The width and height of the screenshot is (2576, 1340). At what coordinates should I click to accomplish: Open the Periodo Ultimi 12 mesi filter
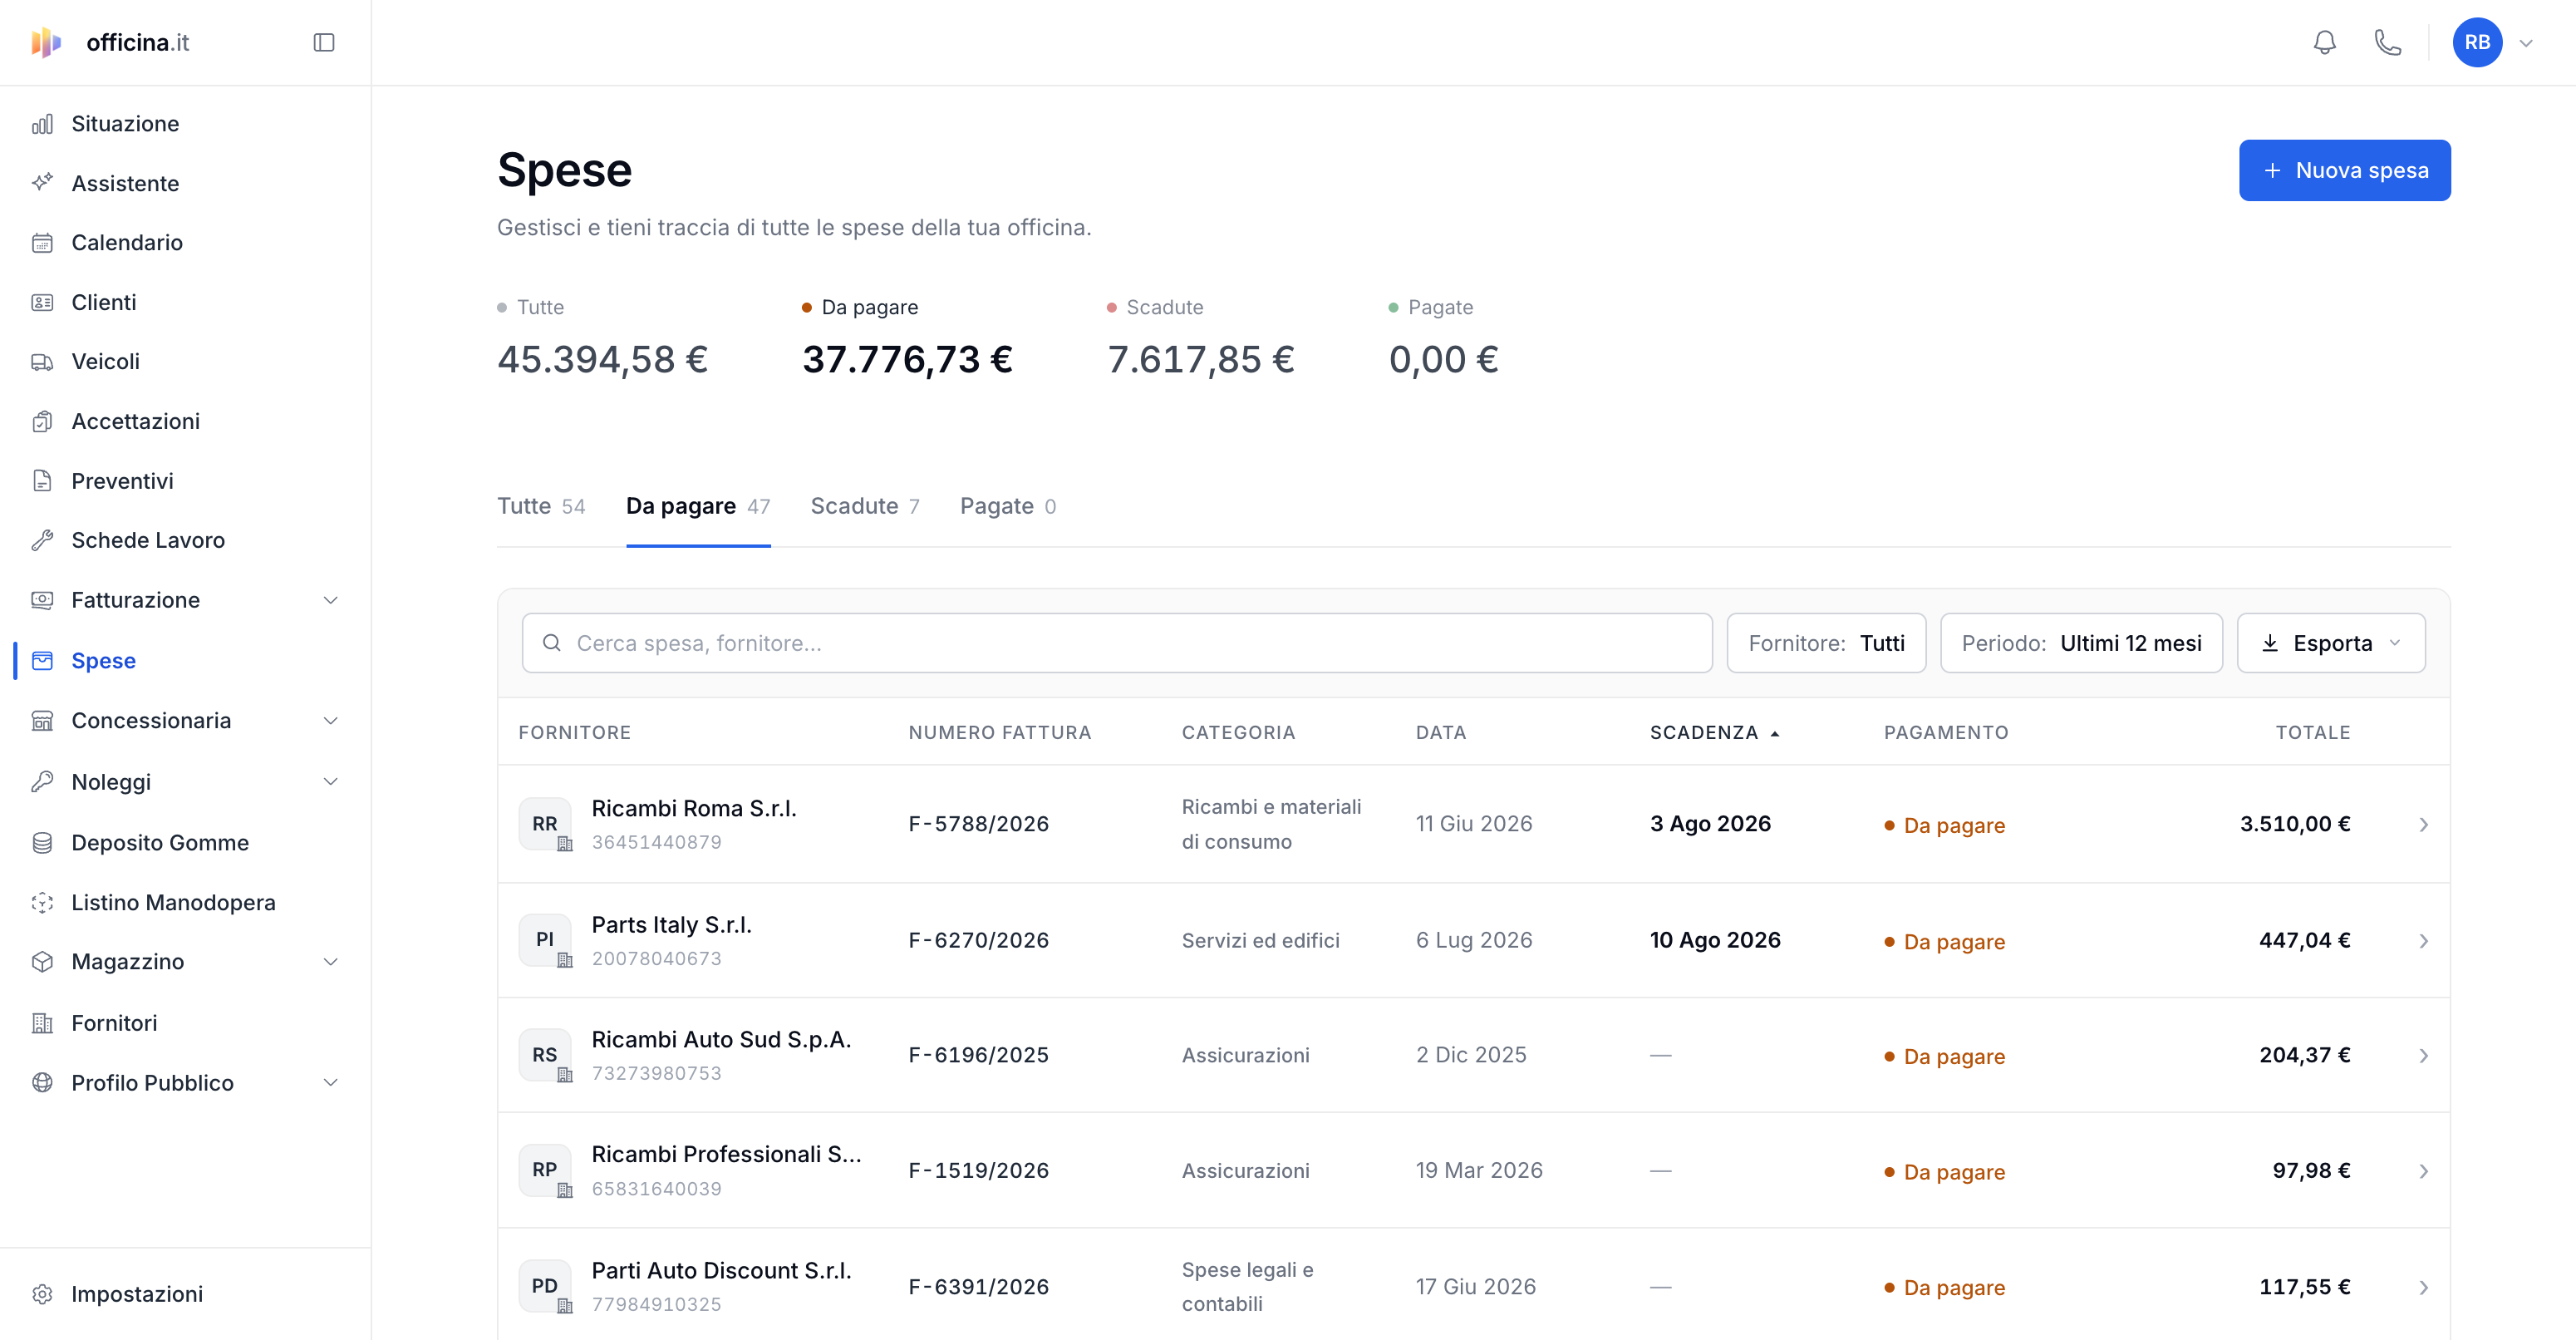[2081, 643]
